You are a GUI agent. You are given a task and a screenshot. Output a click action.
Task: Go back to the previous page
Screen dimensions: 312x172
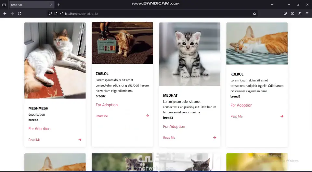(5, 14)
